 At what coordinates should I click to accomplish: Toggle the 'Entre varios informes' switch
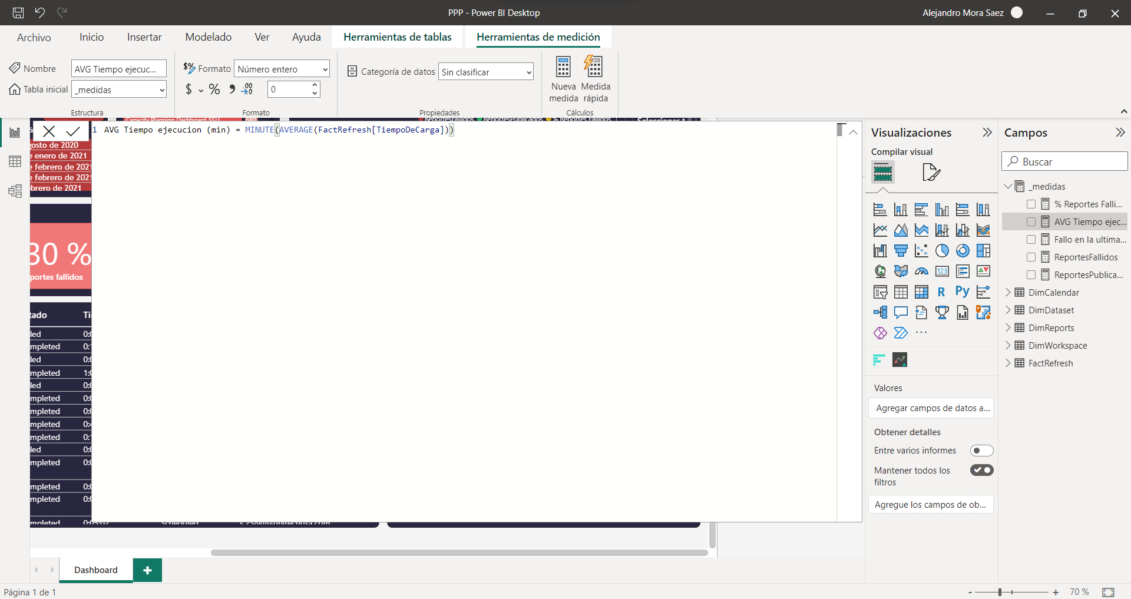981,451
